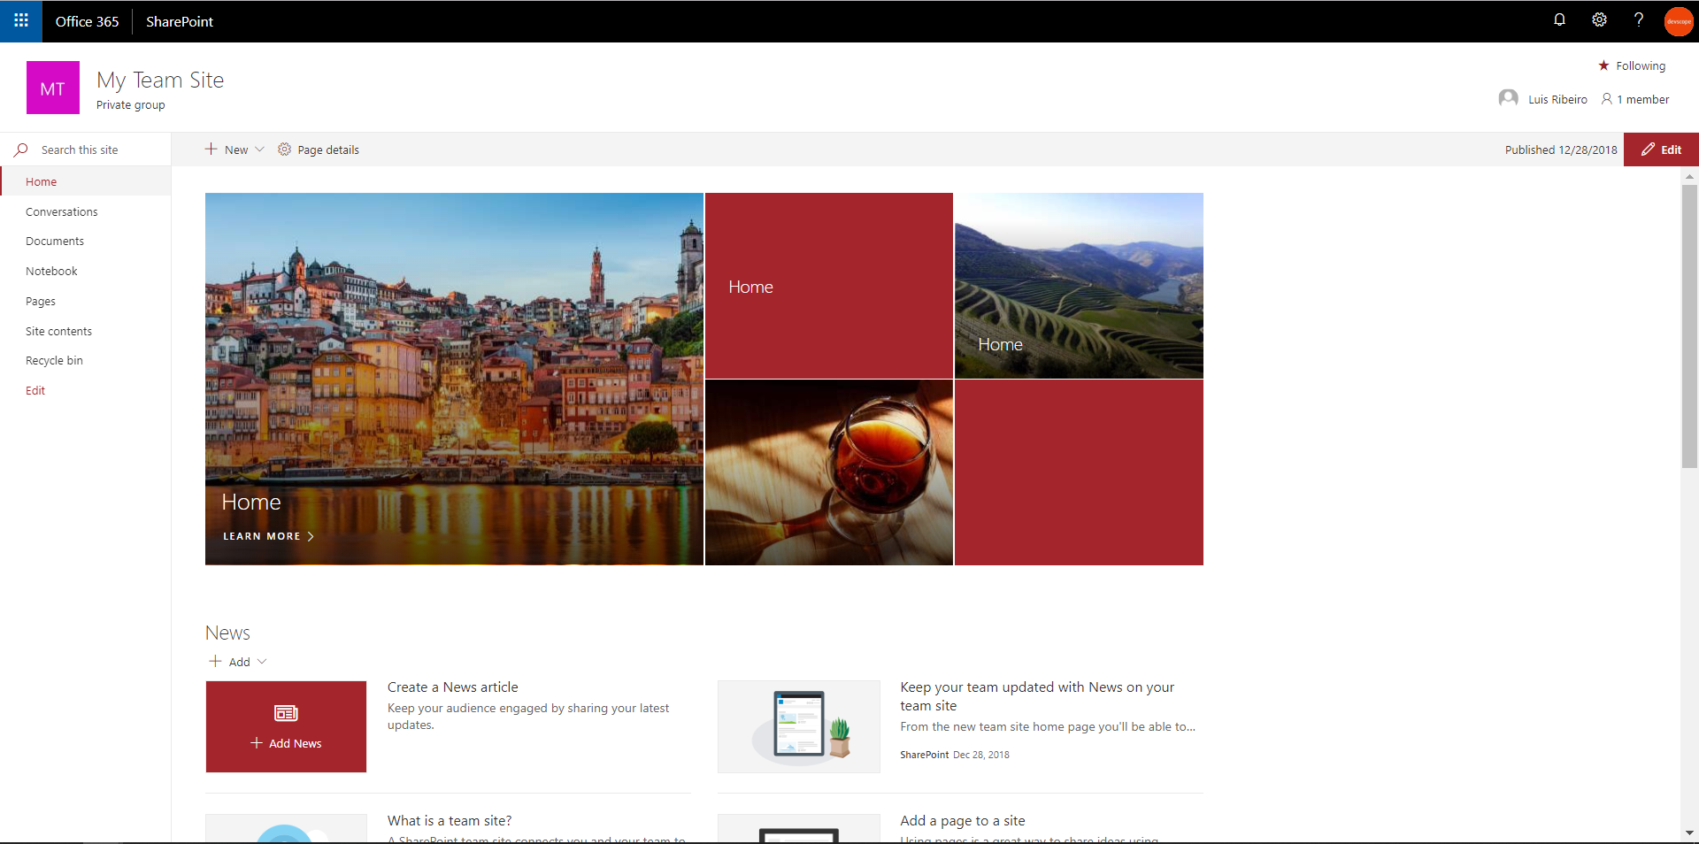Toggle Following for this site
This screenshot has width=1699, height=844.
[x=1632, y=65]
